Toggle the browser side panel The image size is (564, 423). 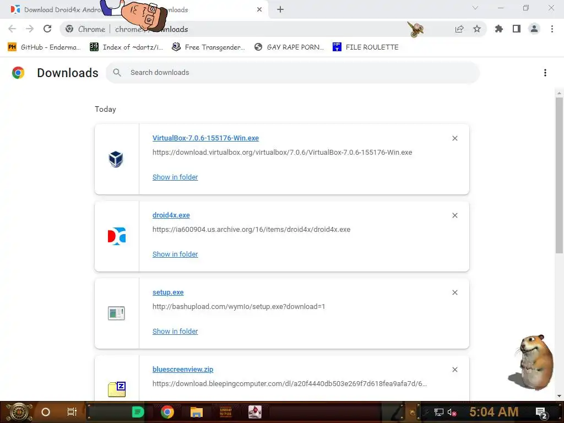pos(517,29)
